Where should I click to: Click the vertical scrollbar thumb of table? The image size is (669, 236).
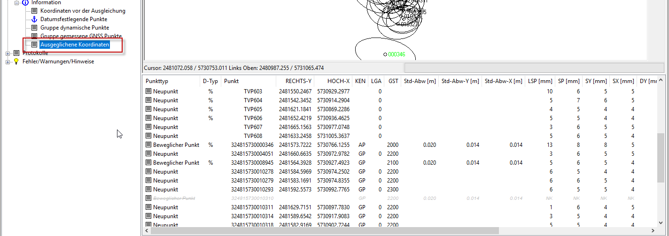click(660, 155)
